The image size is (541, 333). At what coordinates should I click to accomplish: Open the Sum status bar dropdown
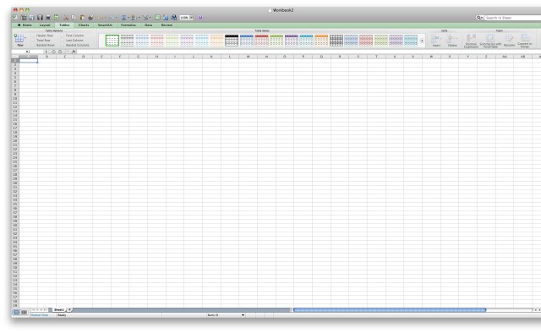tap(243, 315)
